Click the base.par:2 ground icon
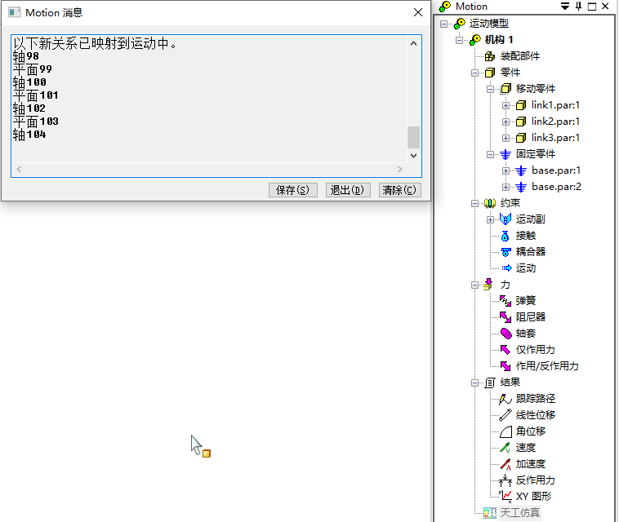The image size is (619, 522). click(521, 187)
